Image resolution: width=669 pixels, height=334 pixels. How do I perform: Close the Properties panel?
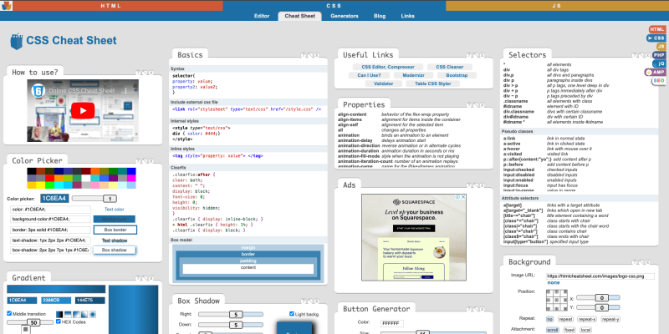click(x=483, y=105)
